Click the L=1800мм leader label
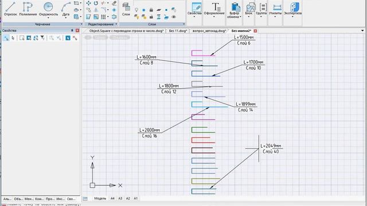Viewport: 367px width, 206px height. tap(169, 86)
